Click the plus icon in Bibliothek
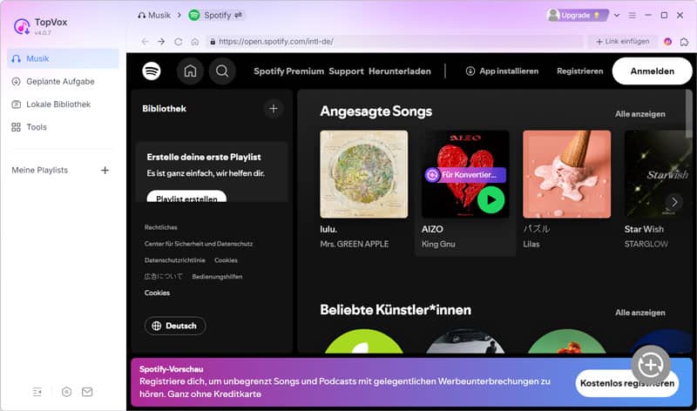The width and height of the screenshot is (697, 411). point(273,109)
